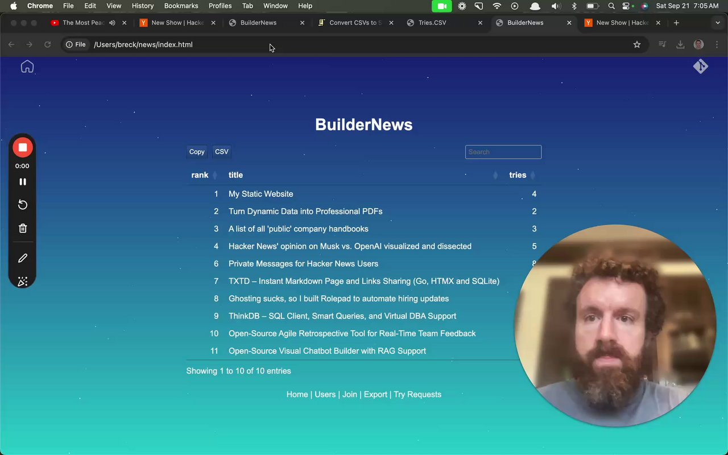Open Spotlight search in the menu bar
The width and height of the screenshot is (728, 455).
611,6
